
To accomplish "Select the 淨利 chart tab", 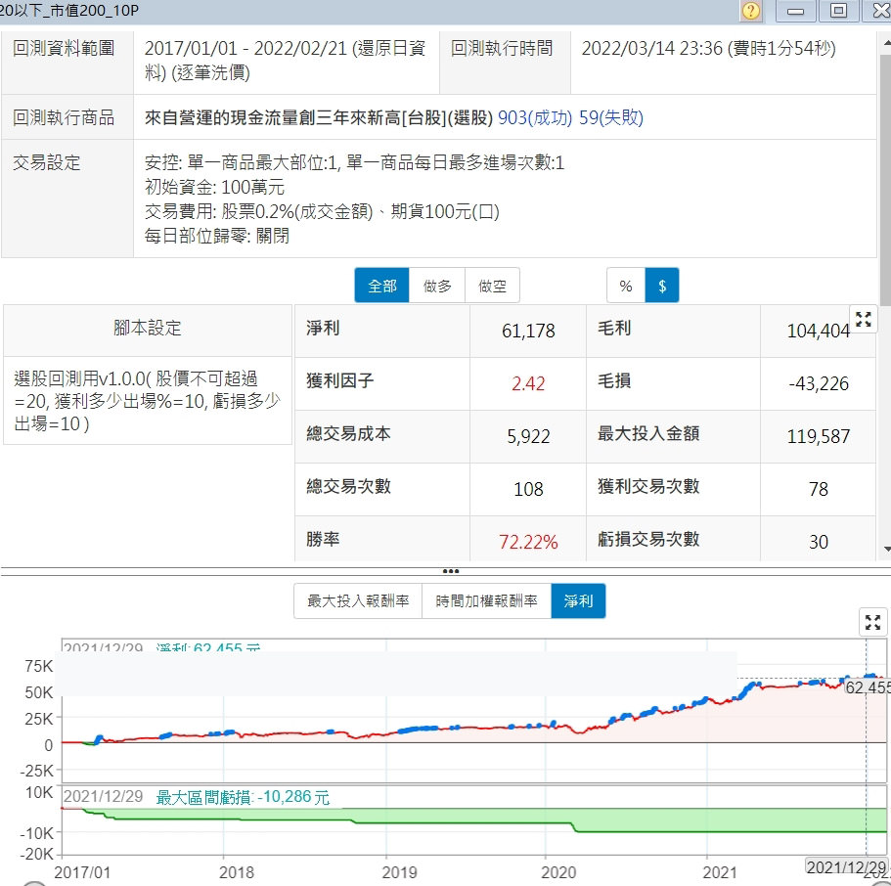I will tap(578, 601).
